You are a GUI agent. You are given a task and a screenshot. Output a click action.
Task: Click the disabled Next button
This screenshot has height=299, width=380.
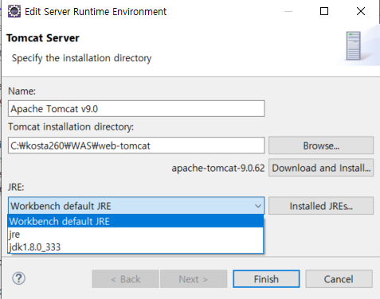coord(194,279)
